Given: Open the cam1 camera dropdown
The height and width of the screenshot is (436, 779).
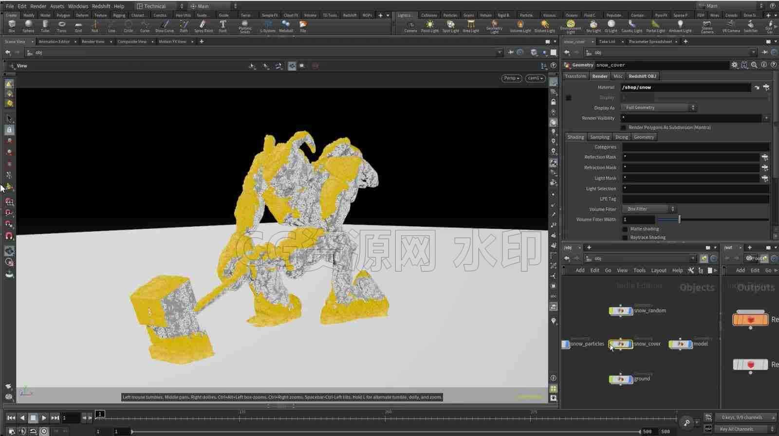Looking at the screenshot, I should (x=535, y=78).
